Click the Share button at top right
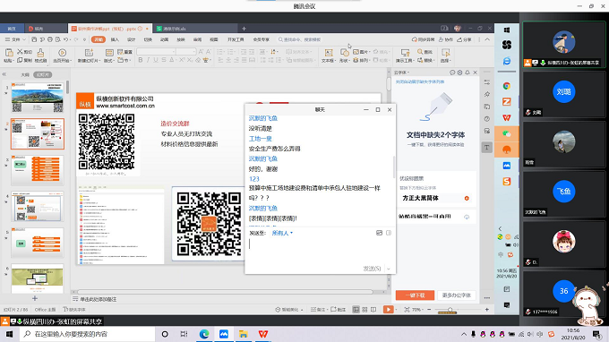This screenshot has width=609, height=342. point(464,39)
